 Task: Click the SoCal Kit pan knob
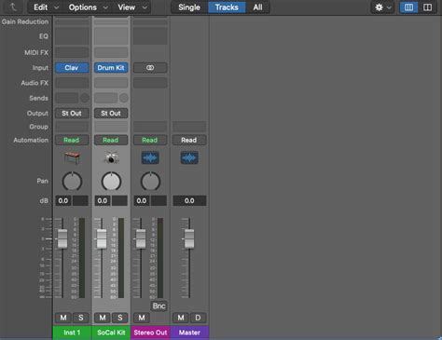coord(111,182)
